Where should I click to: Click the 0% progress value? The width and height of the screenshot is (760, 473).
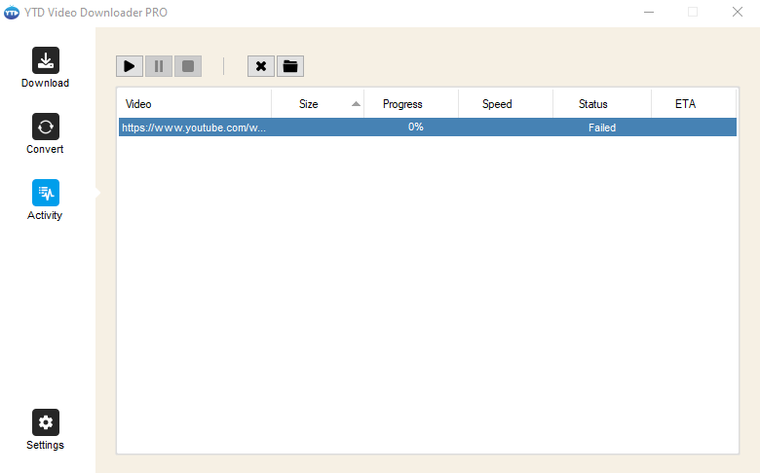[x=415, y=127]
